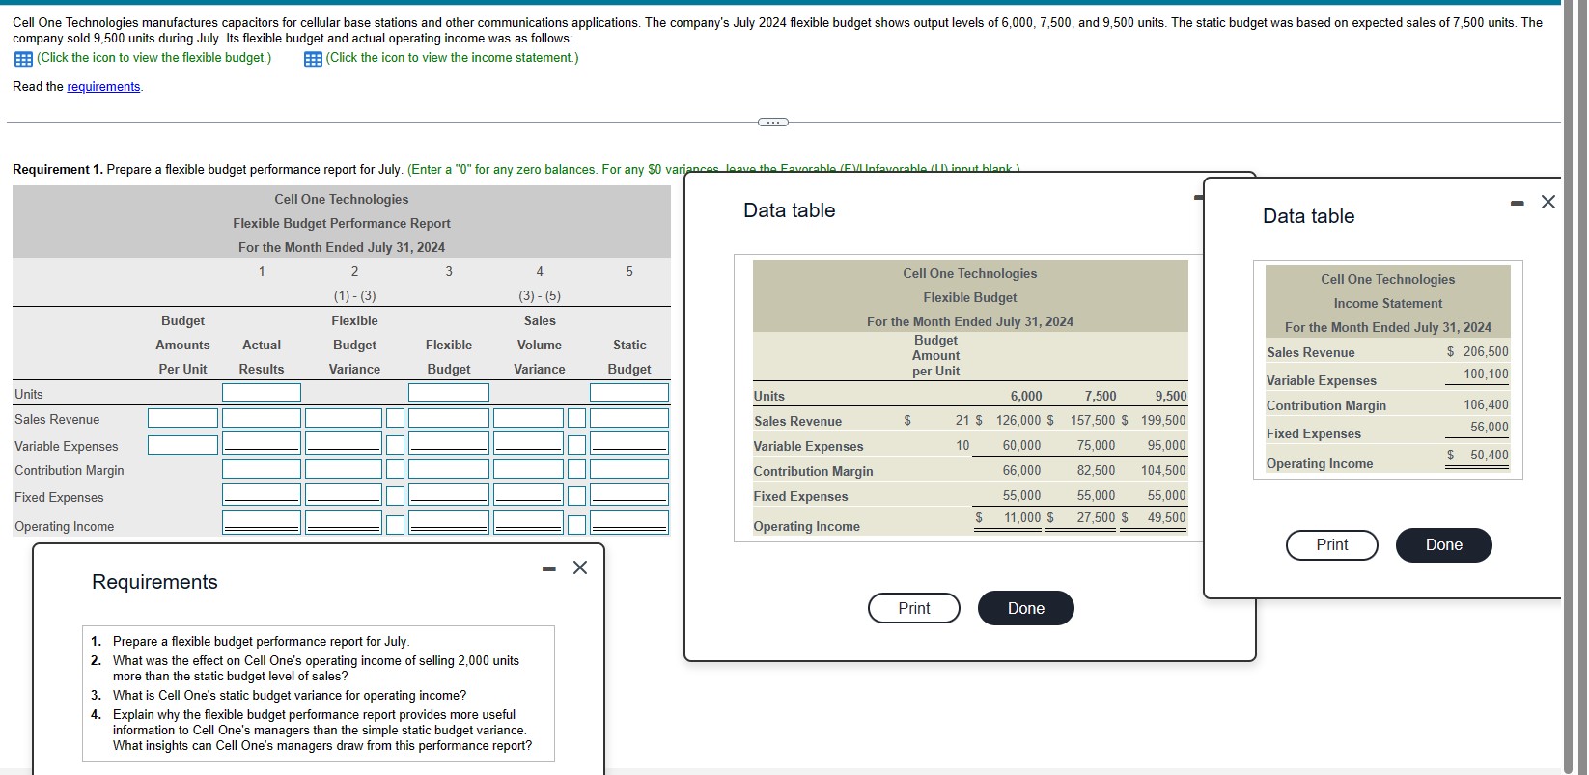Minimize the Requirements popup

click(549, 568)
